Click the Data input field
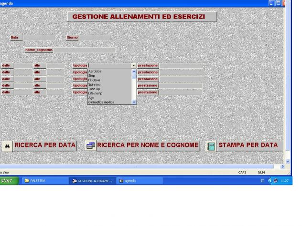This screenshot has width=302, height=226. coord(39,38)
